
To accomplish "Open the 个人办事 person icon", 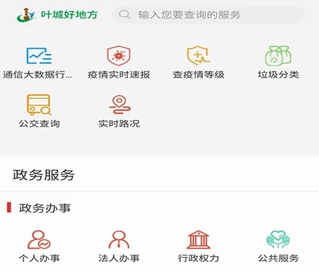I will coord(39,240).
